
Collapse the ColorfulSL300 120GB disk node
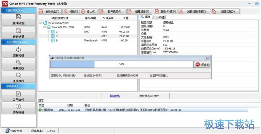coord(44,27)
